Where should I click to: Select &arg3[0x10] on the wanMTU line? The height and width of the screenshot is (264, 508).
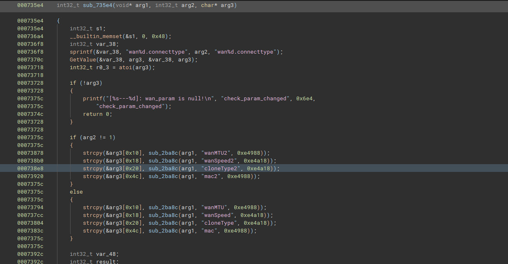coord(124,207)
